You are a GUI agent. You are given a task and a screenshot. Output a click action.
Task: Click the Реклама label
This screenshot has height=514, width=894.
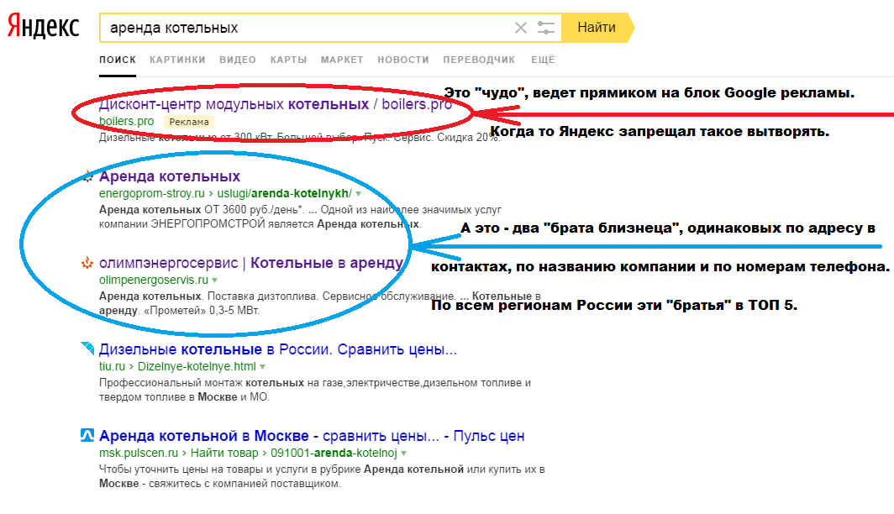point(189,122)
